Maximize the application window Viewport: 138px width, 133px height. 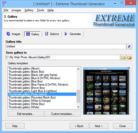(x=122, y=3)
